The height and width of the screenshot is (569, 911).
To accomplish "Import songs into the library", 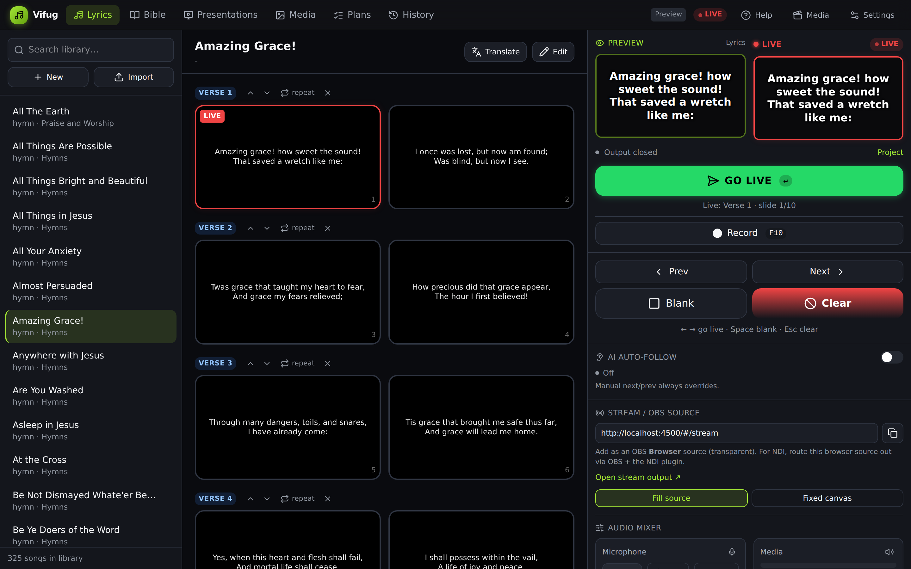I will point(133,77).
